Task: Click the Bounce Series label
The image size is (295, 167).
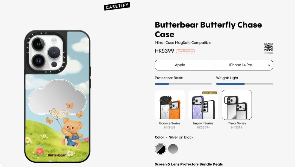Action: pos(170,123)
